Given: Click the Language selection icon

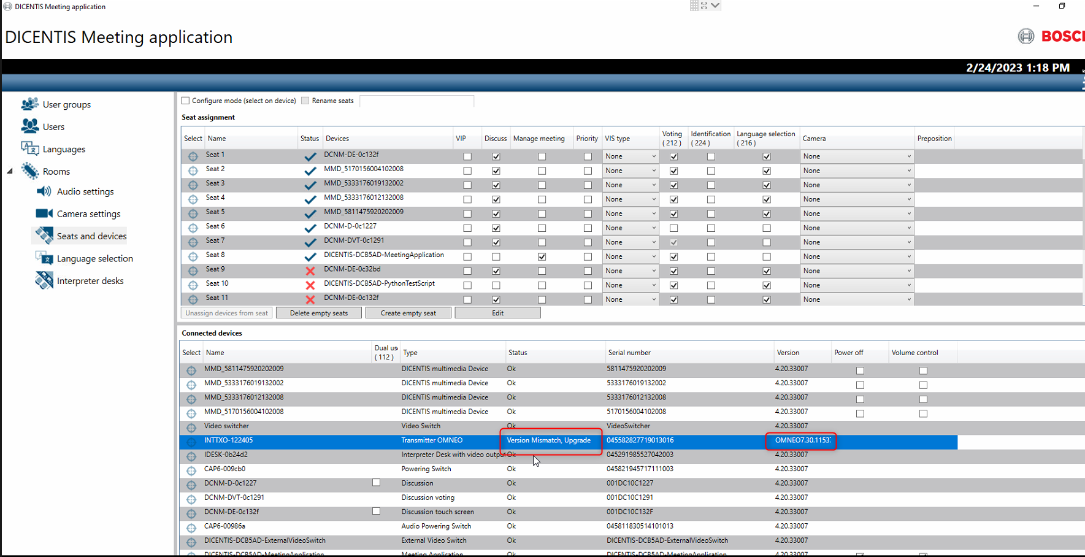Looking at the screenshot, I should (x=44, y=258).
